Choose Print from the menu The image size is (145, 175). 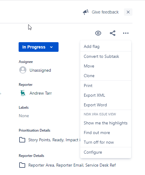click(106, 86)
